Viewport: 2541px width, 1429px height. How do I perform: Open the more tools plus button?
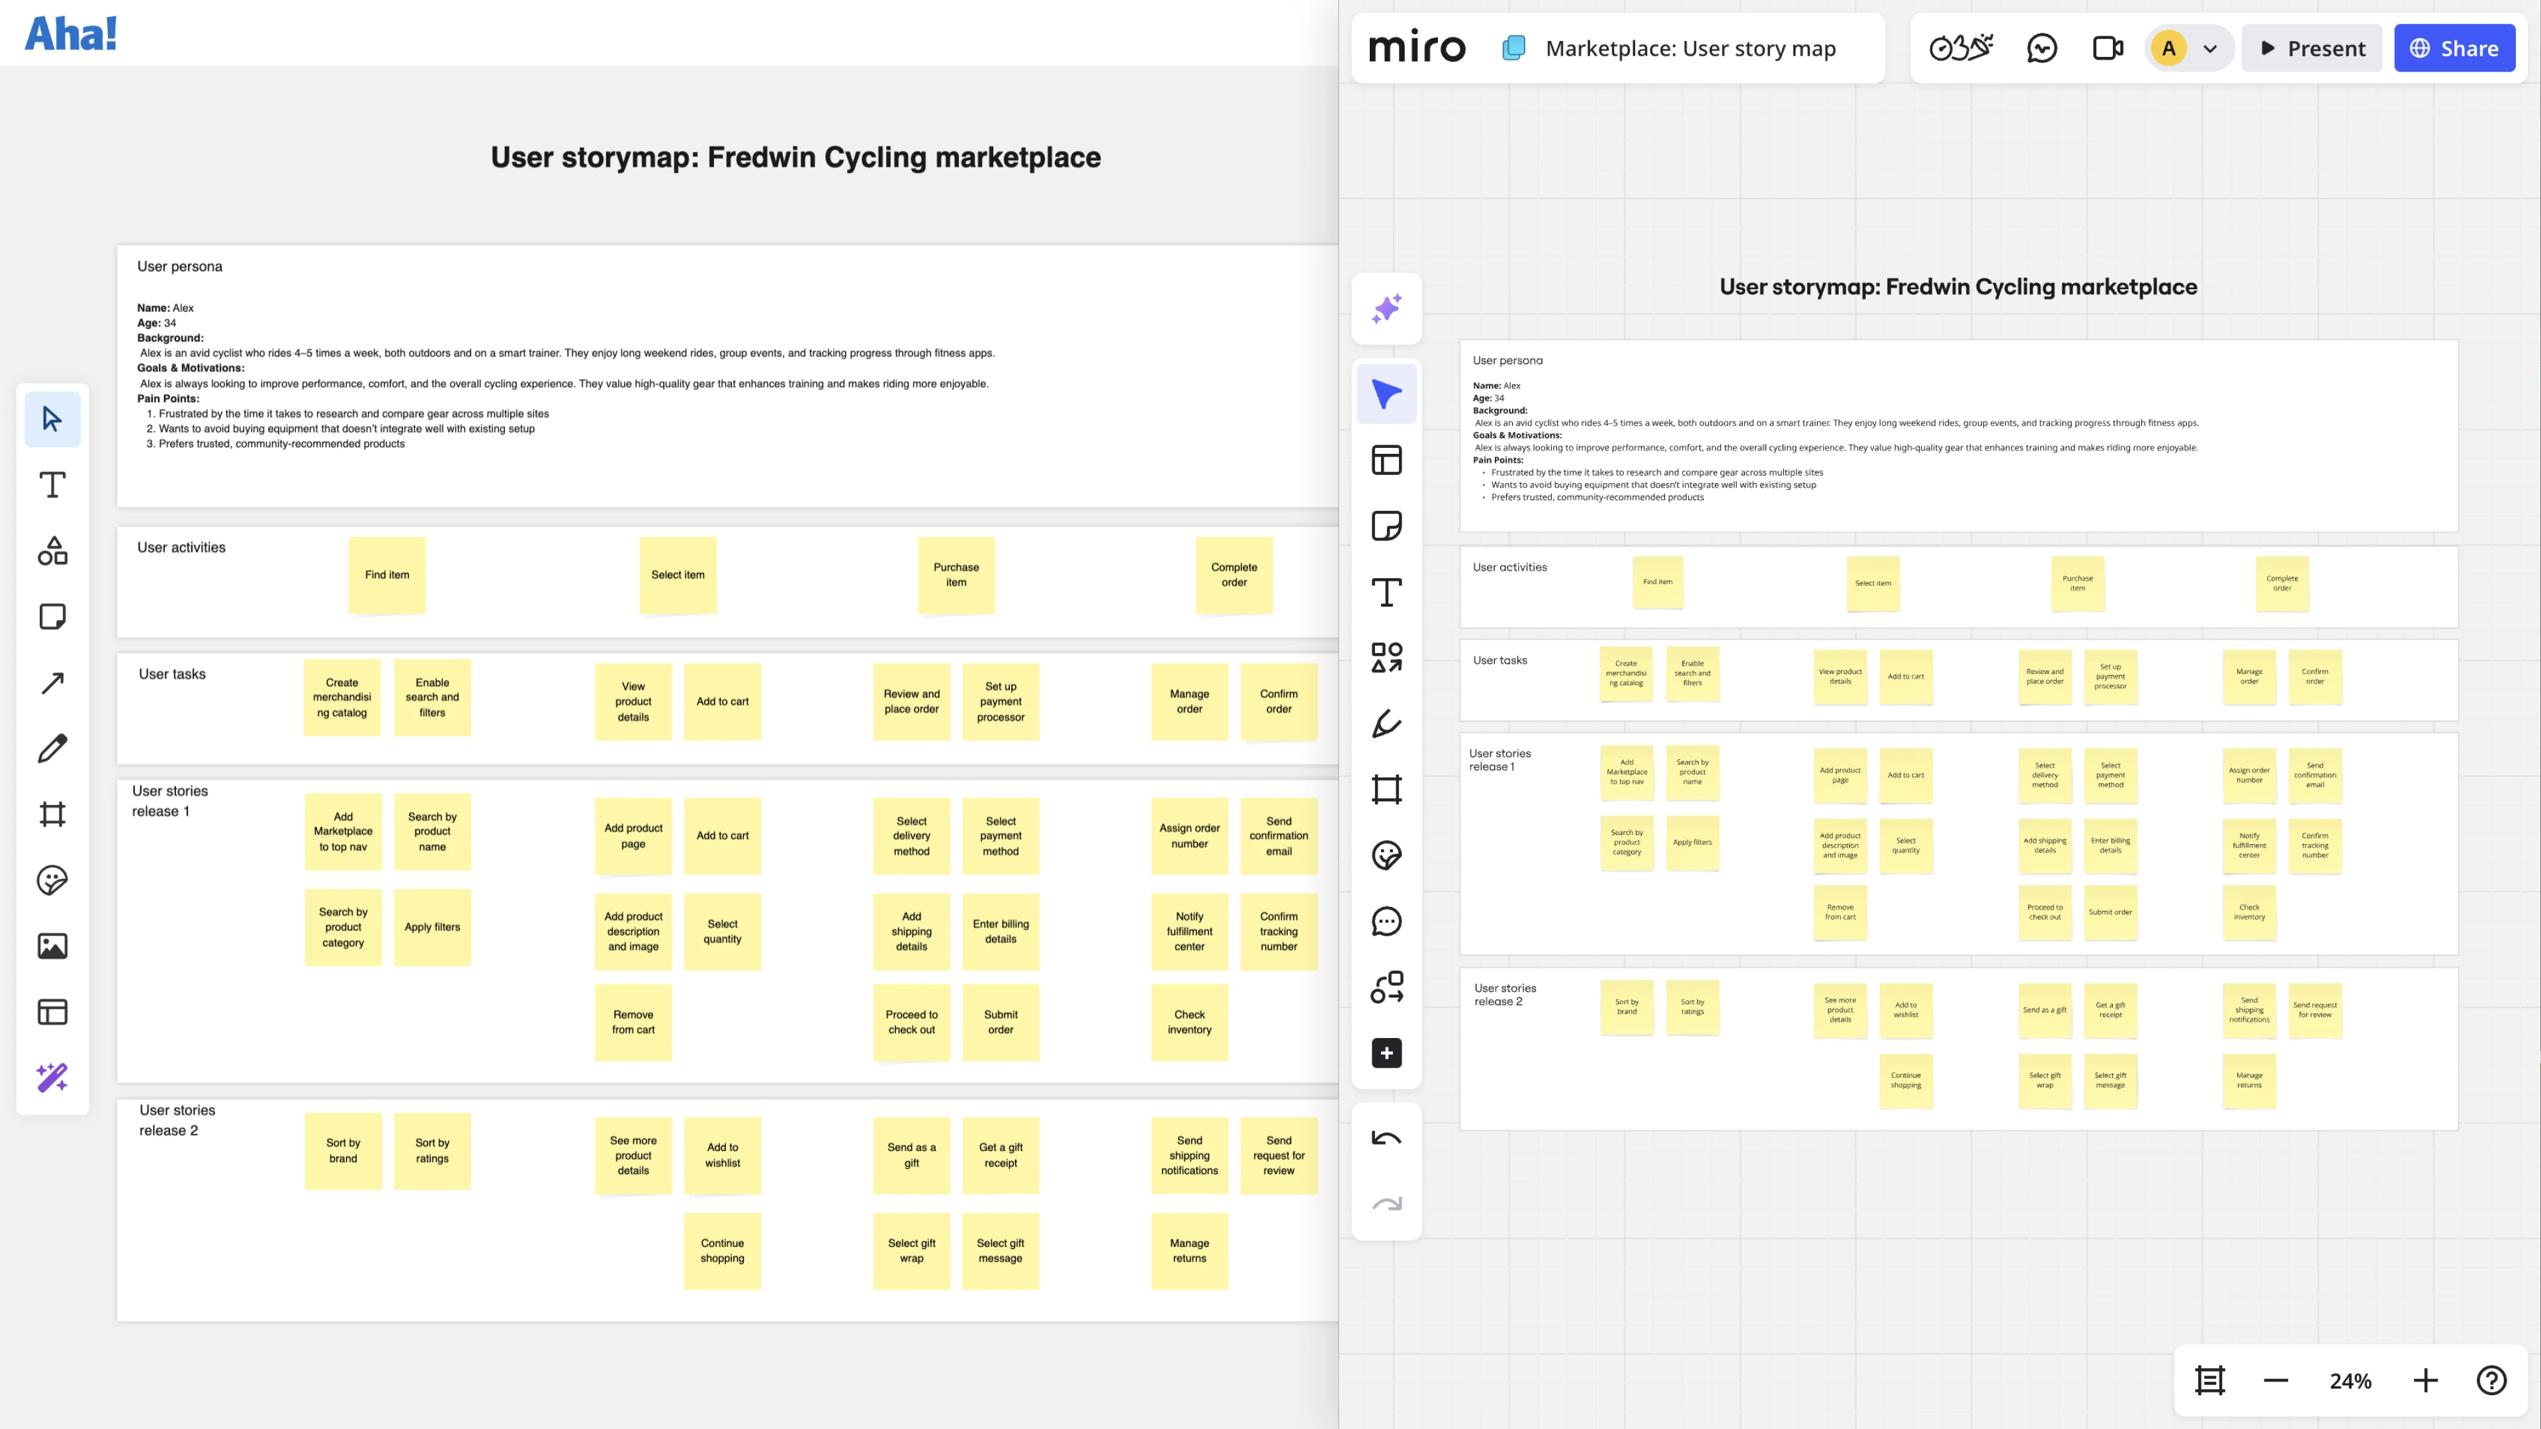tap(1386, 1053)
